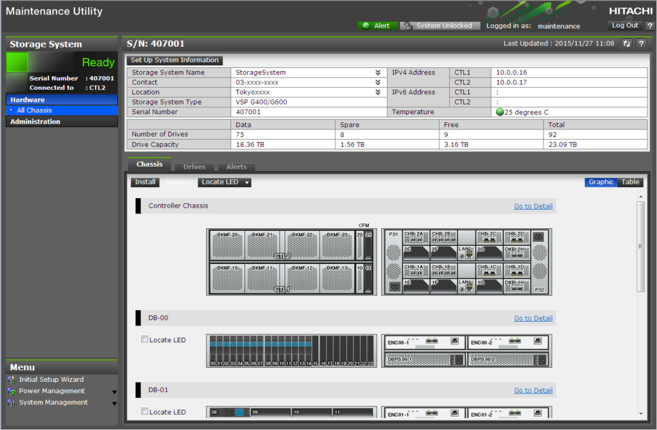Open the Locate LED dropdown button
Viewport: 657px width, 430px height.
224,182
